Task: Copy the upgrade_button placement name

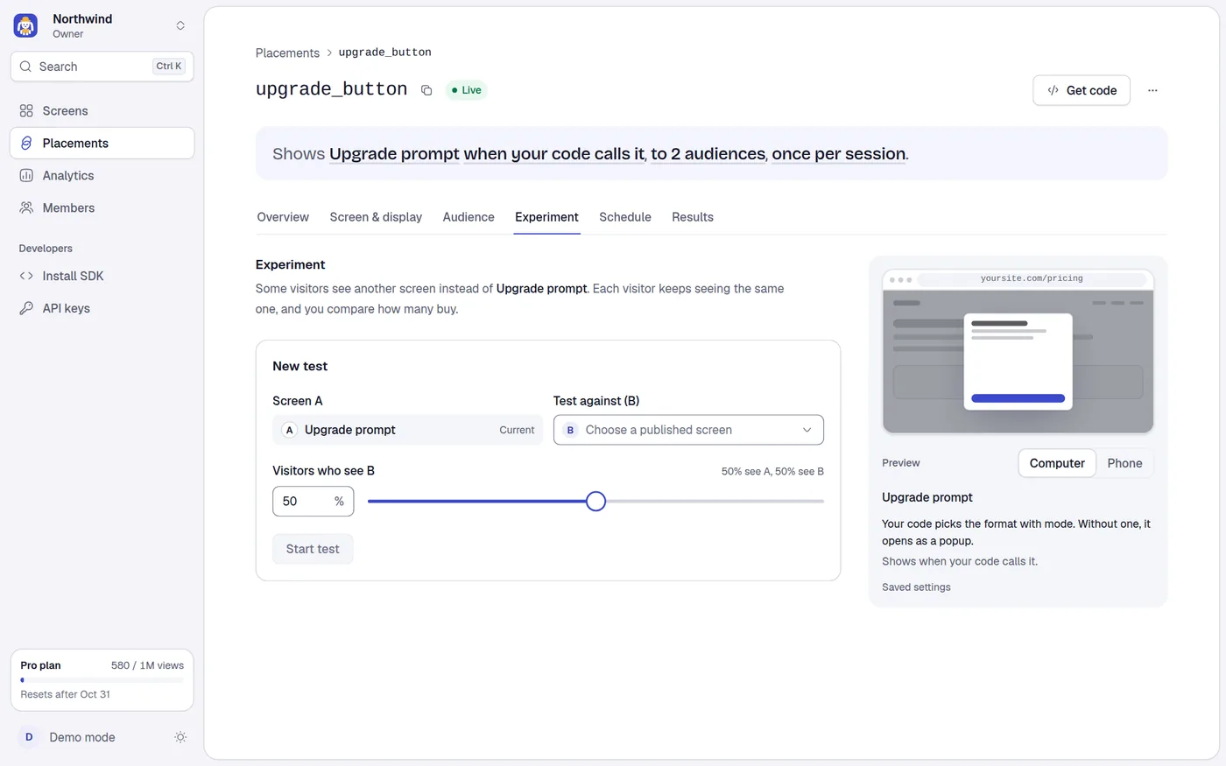Action: coord(426,90)
